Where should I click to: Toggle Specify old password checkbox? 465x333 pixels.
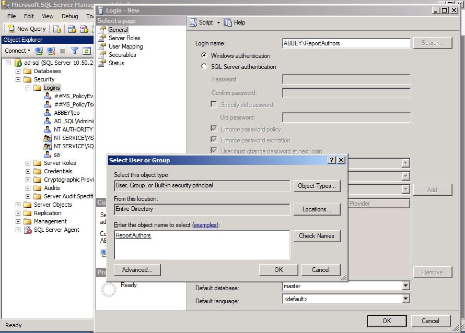click(x=214, y=104)
